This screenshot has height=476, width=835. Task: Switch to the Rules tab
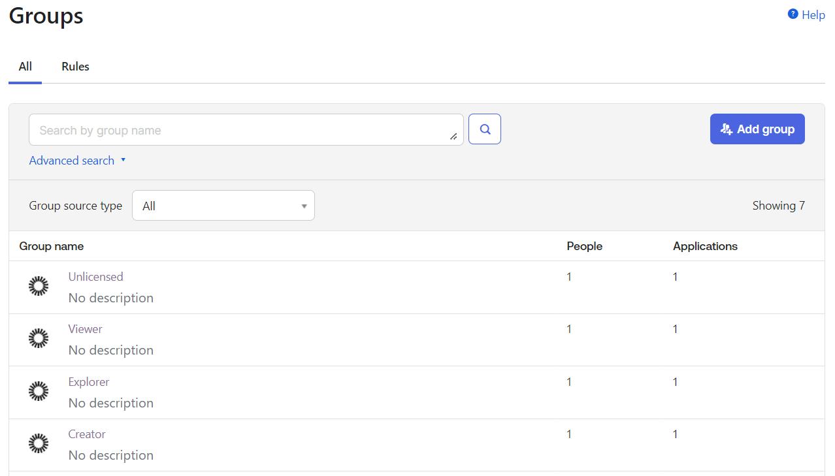(74, 67)
